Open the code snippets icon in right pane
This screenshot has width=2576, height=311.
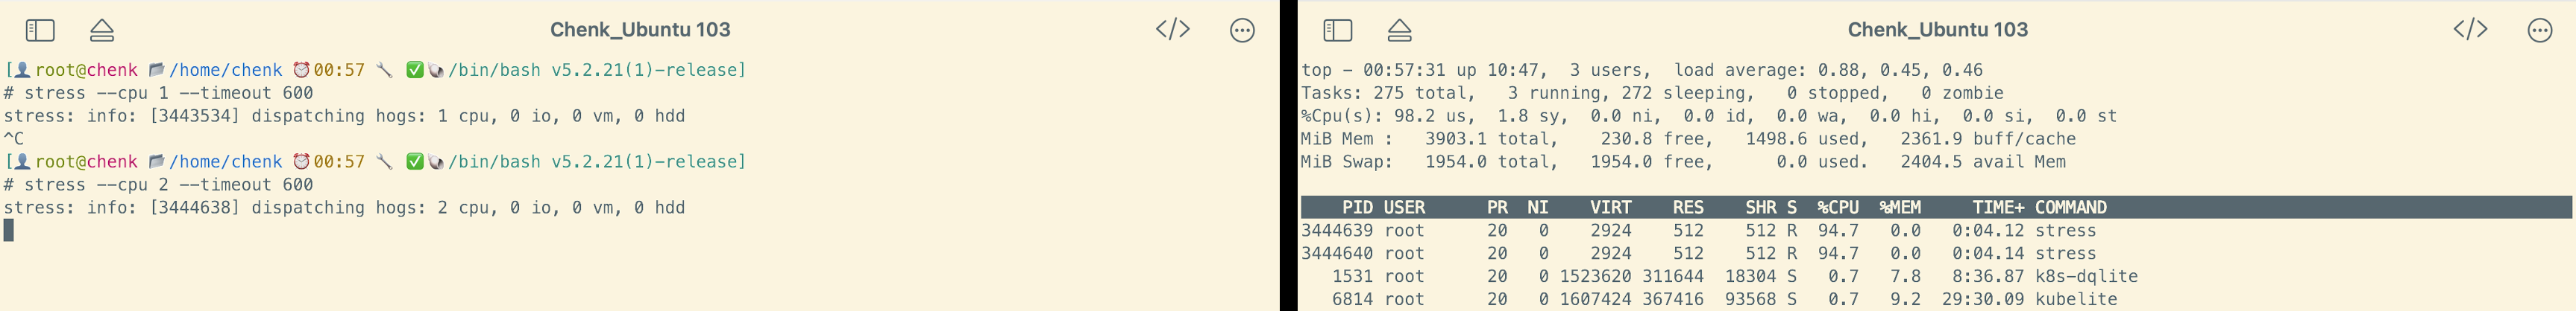(x=2470, y=30)
